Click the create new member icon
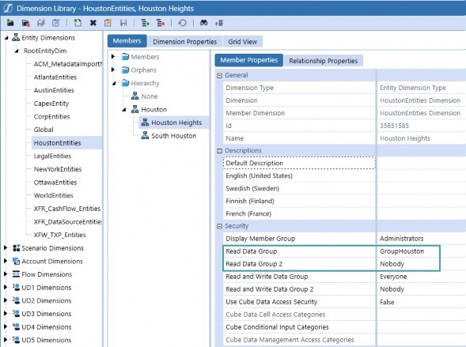 (x=78, y=23)
